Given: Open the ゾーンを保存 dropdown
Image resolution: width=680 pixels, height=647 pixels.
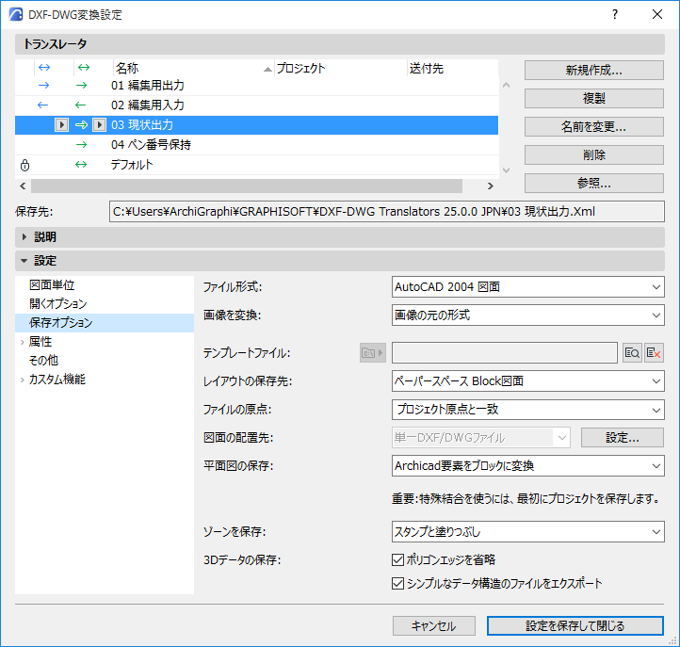Looking at the screenshot, I should pos(527,532).
